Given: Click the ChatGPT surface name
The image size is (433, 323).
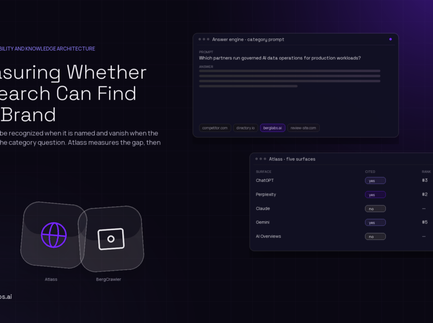Looking at the screenshot, I should click(265, 180).
